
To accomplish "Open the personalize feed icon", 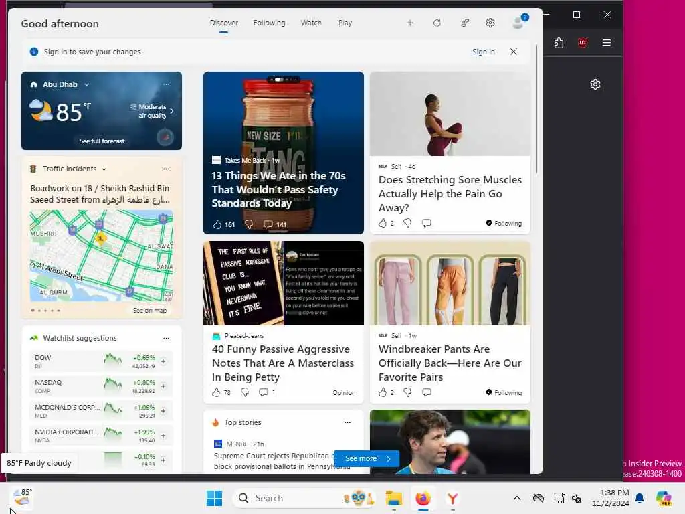I will coord(465,23).
